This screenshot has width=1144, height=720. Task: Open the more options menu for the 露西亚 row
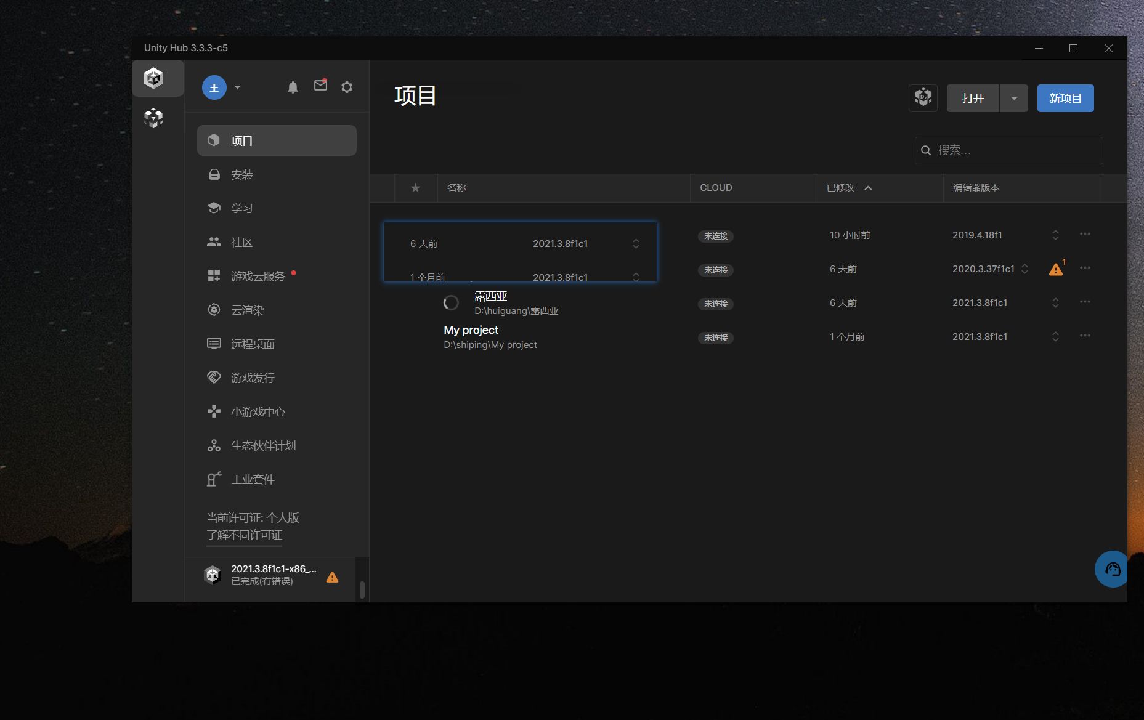tap(1085, 302)
